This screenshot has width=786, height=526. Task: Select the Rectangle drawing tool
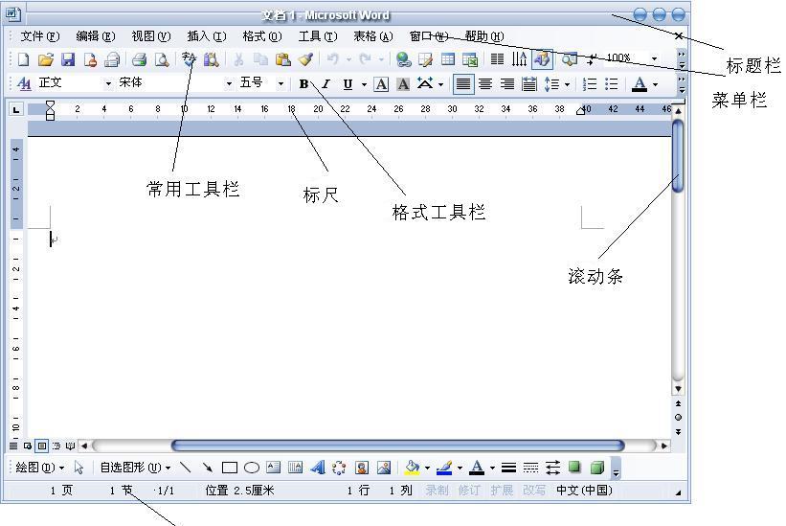point(230,468)
